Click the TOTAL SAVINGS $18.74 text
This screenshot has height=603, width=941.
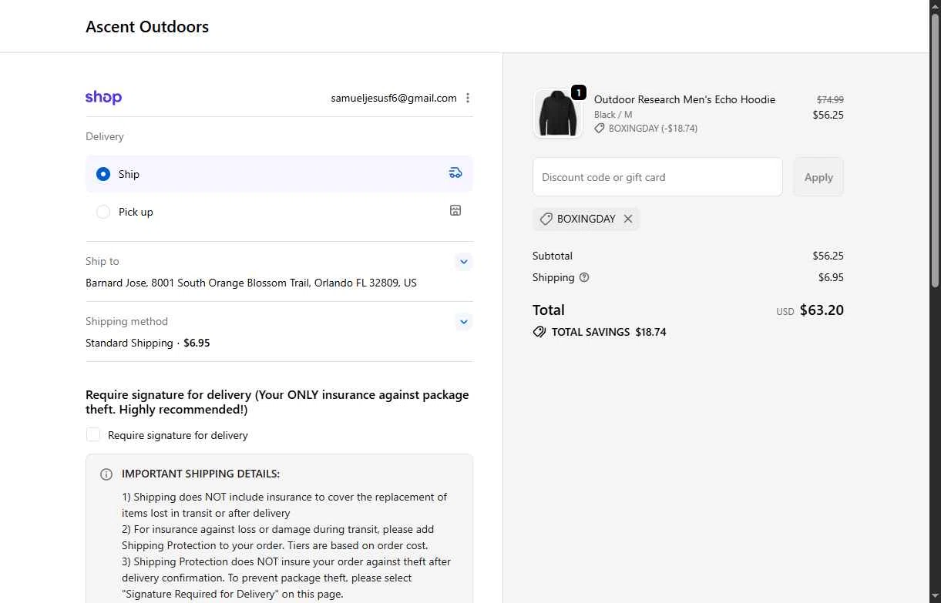(609, 333)
